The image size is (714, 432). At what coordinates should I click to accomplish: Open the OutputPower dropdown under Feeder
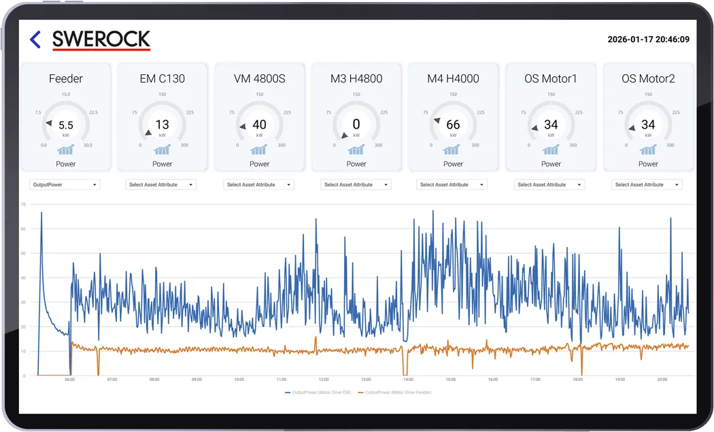[65, 184]
